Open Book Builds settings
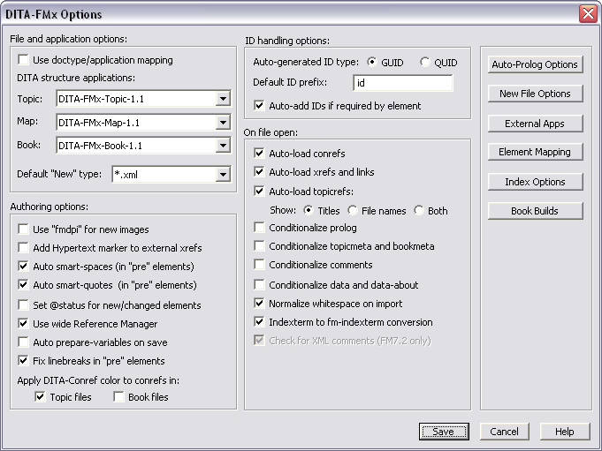Image resolution: width=602 pixels, height=451 pixels. [535, 211]
